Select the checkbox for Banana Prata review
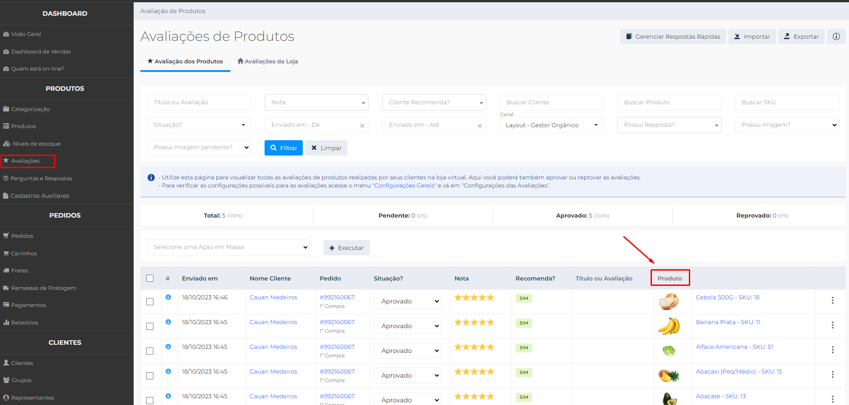 [x=150, y=326]
